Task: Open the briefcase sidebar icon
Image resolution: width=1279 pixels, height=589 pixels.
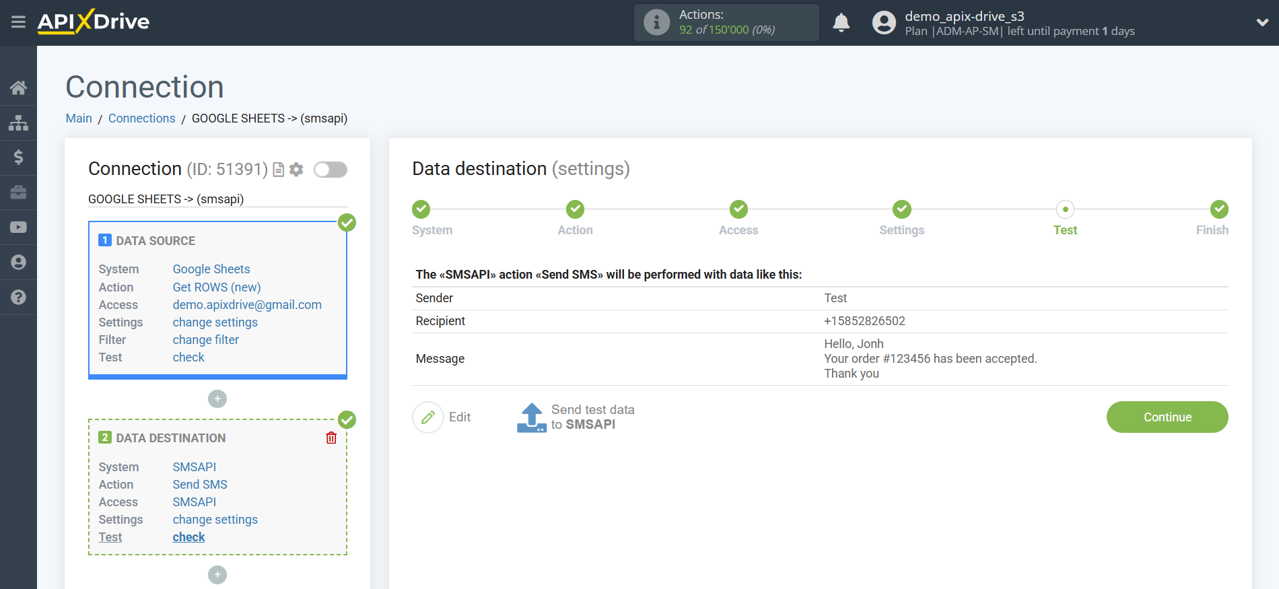Action: click(x=18, y=193)
